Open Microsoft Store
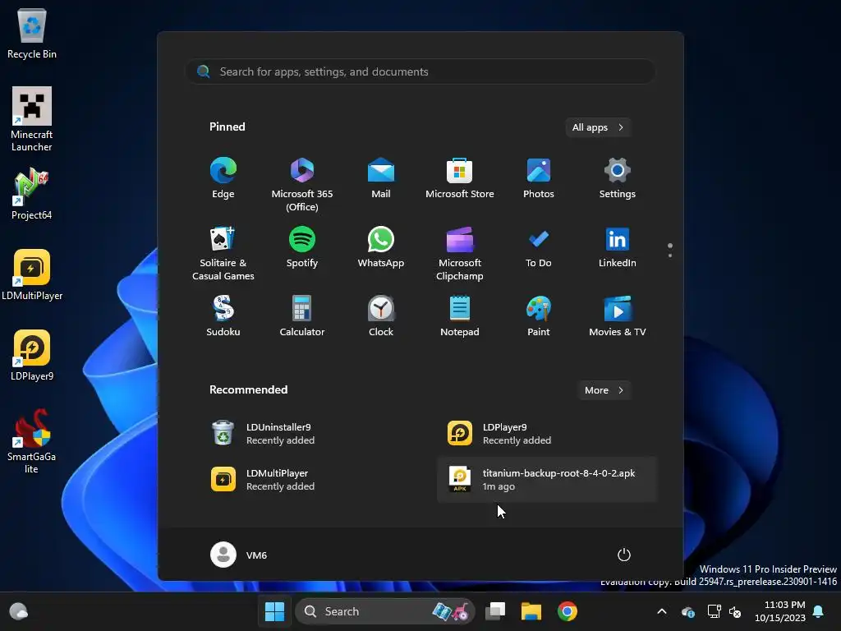Image resolution: width=841 pixels, height=631 pixels. (460, 179)
